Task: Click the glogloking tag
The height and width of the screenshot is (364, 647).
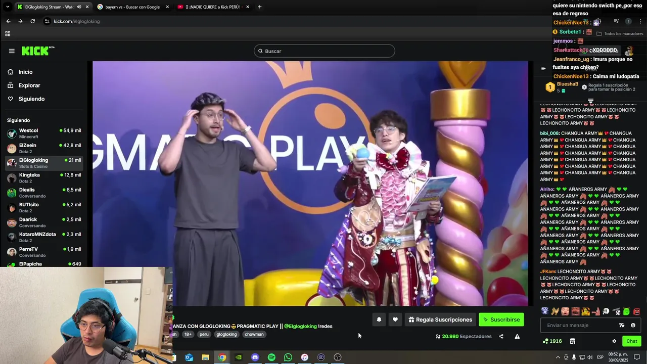Action: pyautogui.click(x=226, y=334)
